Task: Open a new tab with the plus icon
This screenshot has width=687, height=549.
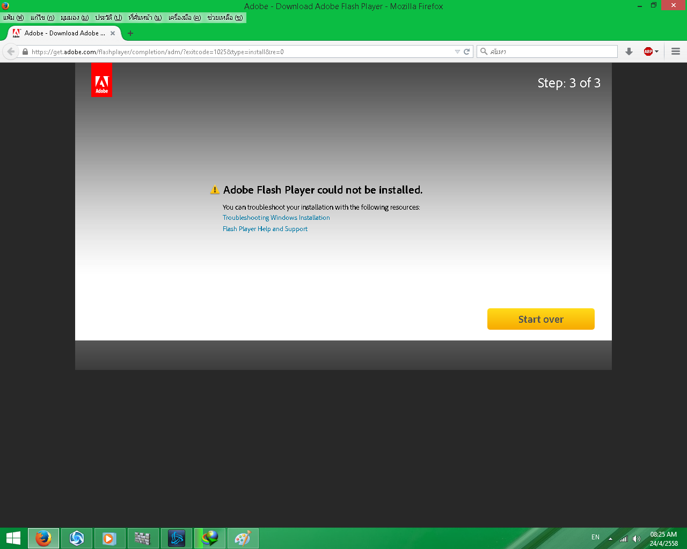Action: click(x=130, y=33)
